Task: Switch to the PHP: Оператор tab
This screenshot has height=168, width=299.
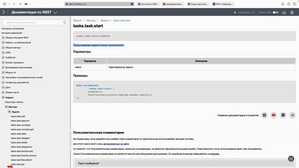Action: 223,4
